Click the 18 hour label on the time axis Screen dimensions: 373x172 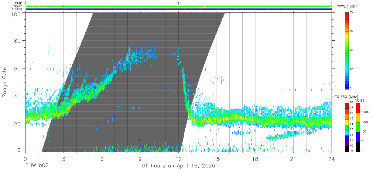pos(255,159)
